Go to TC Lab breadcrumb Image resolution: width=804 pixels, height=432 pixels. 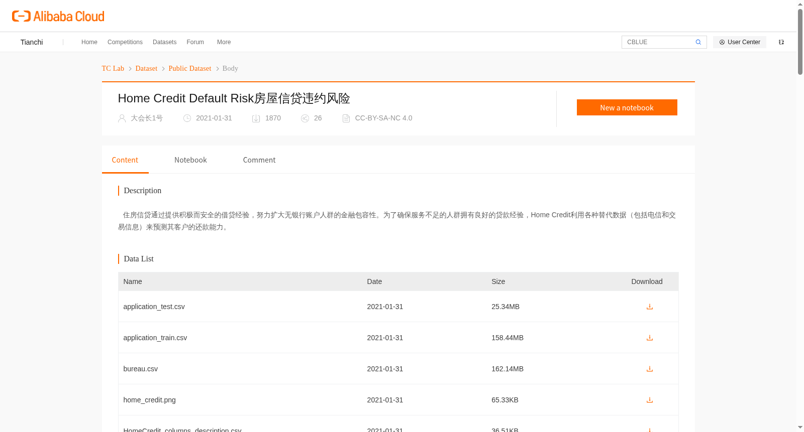pyautogui.click(x=113, y=68)
